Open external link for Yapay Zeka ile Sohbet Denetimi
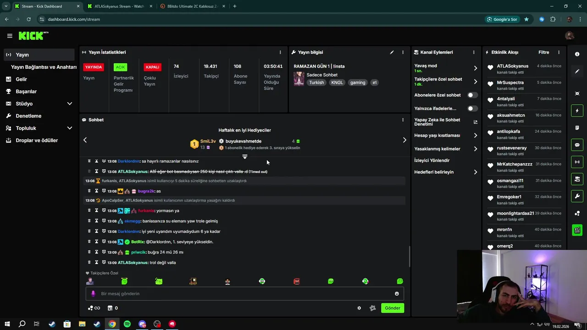This screenshot has height=330, width=587. [x=475, y=122]
